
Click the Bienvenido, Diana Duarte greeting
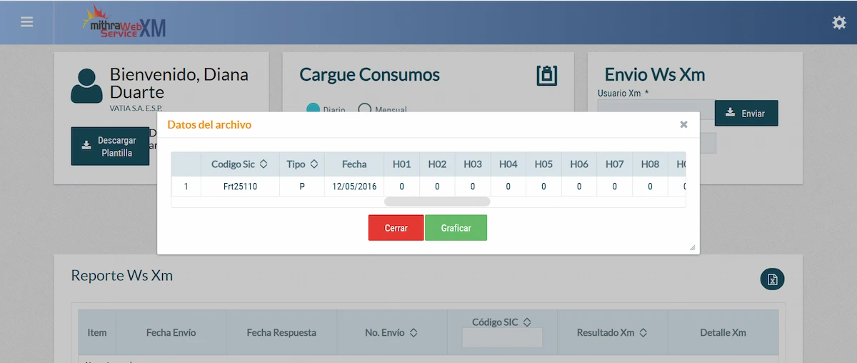click(x=179, y=83)
